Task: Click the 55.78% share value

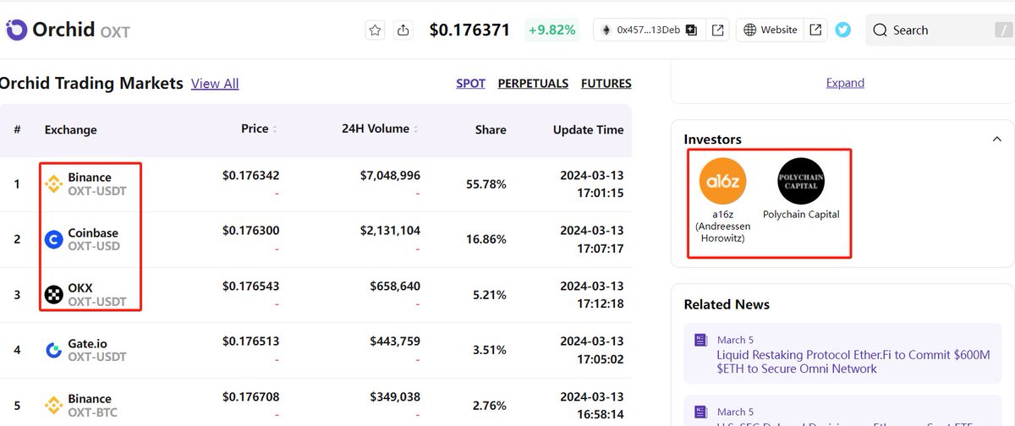Action: click(x=486, y=184)
